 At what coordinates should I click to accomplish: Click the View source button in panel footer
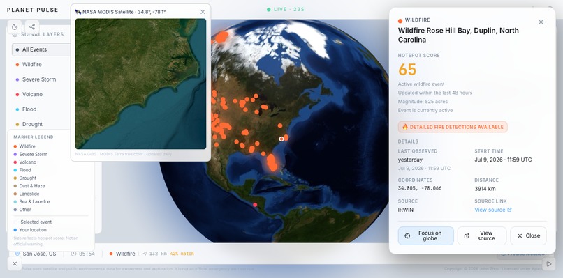tap(482, 235)
